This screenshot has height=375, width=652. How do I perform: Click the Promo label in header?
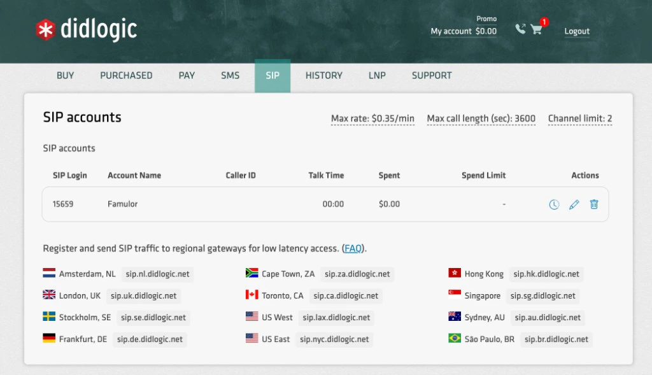click(x=486, y=18)
